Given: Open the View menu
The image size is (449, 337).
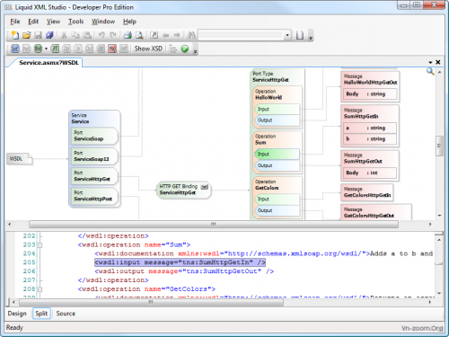Looking at the screenshot, I should tap(53, 22).
